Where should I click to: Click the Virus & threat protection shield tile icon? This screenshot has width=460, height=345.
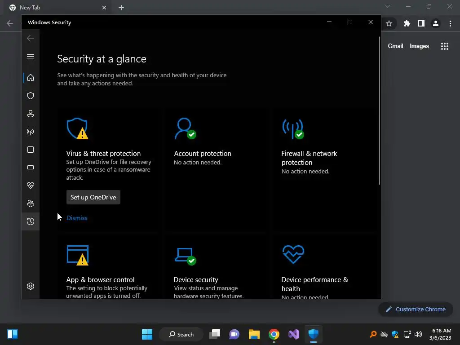77,128
